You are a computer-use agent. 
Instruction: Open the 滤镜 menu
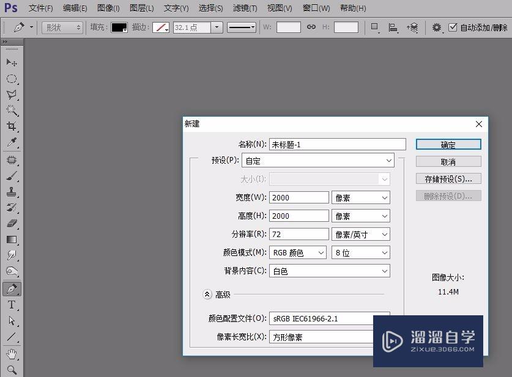click(x=244, y=8)
